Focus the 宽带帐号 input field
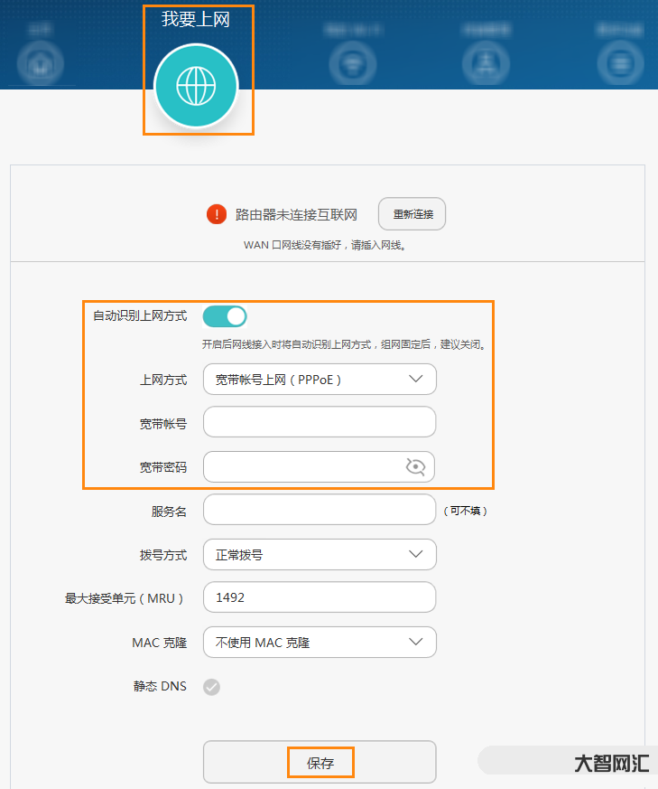This screenshot has height=789, width=658. pyautogui.click(x=320, y=422)
